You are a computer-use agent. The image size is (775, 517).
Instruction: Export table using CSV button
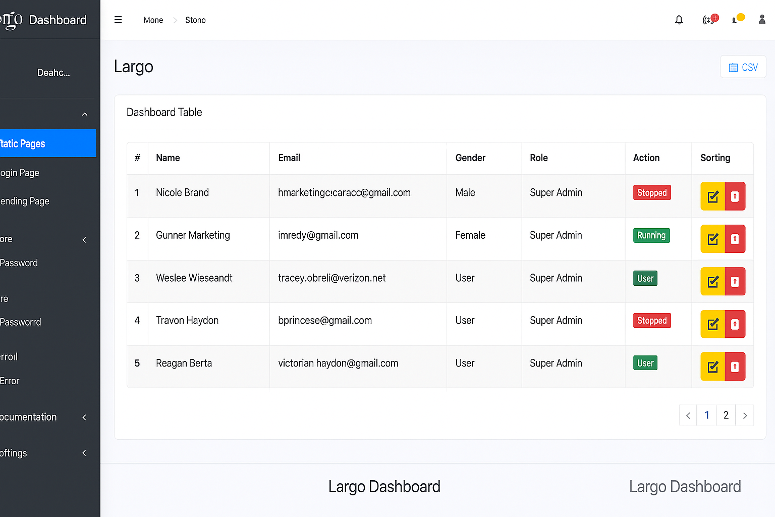click(x=743, y=67)
